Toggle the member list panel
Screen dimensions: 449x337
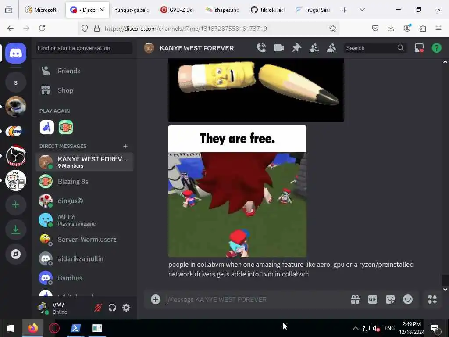331,48
